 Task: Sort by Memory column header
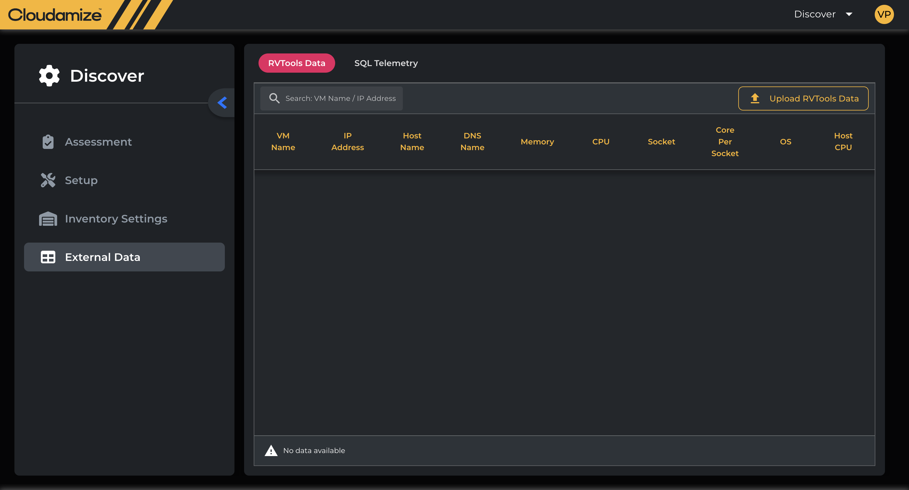point(537,142)
